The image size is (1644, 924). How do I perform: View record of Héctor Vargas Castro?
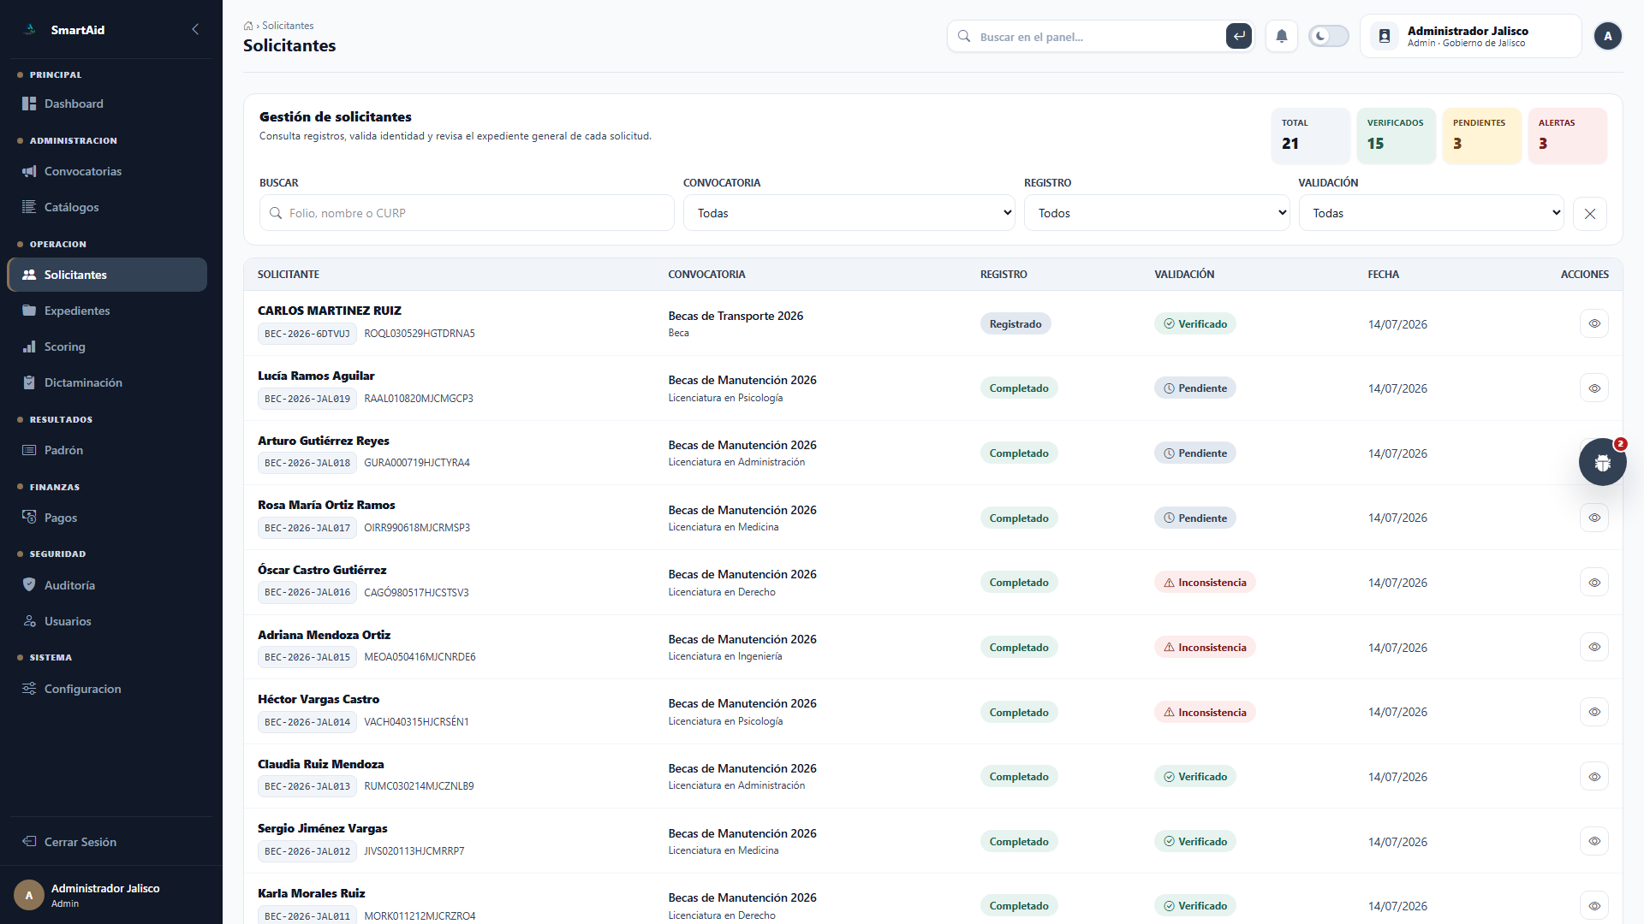coord(1594,712)
